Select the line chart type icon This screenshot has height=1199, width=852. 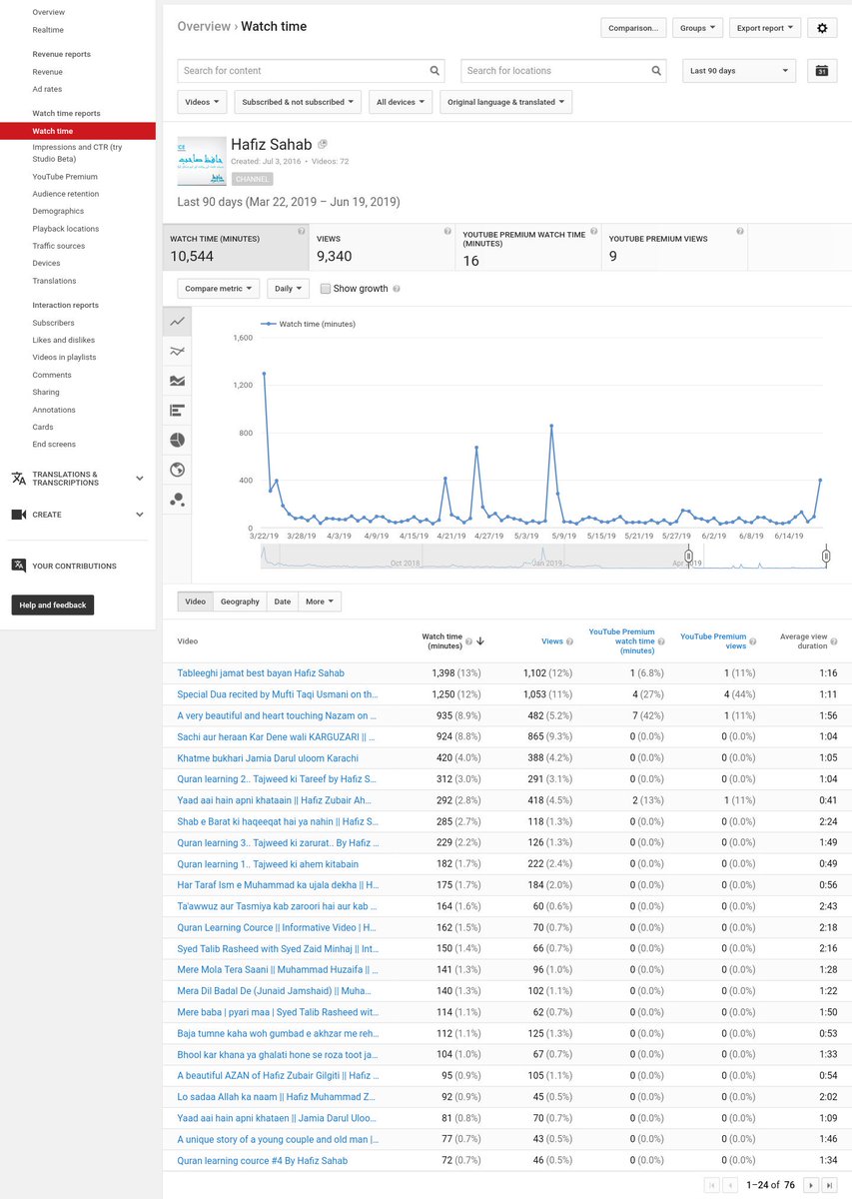[x=178, y=322]
